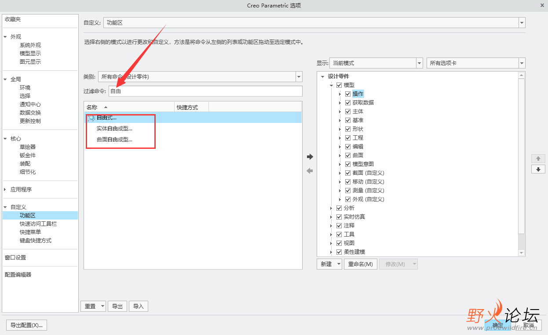Select 数据交换 in sidebar

pyautogui.click(x=30, y=113)
